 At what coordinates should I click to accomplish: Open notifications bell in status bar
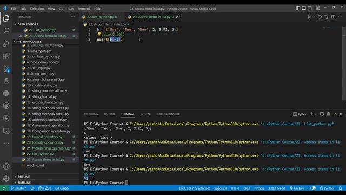pyautogui.click(x=340, y=188)
